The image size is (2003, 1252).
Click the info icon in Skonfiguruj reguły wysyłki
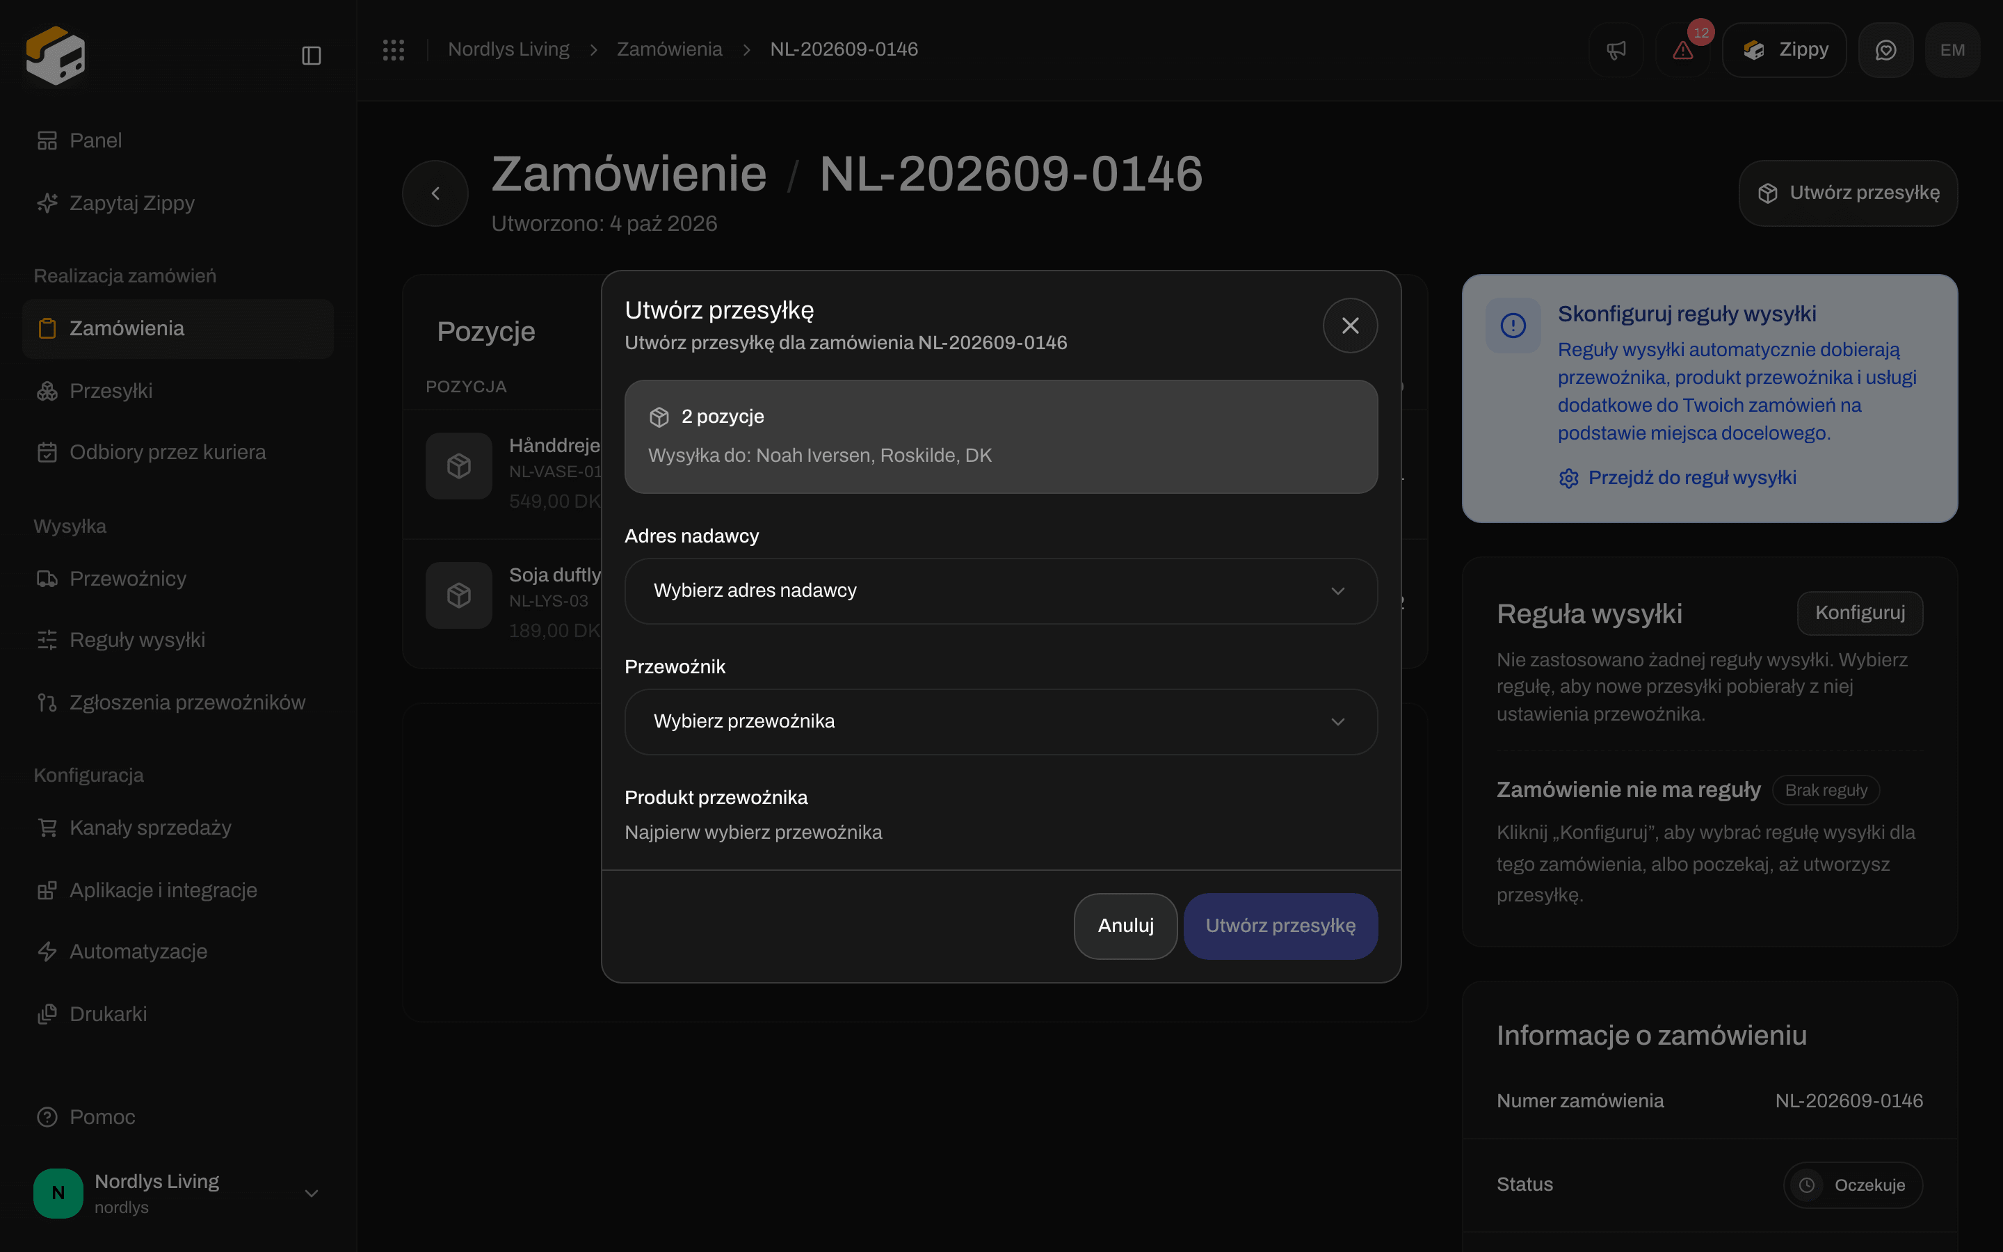(x=1513, y=326)
